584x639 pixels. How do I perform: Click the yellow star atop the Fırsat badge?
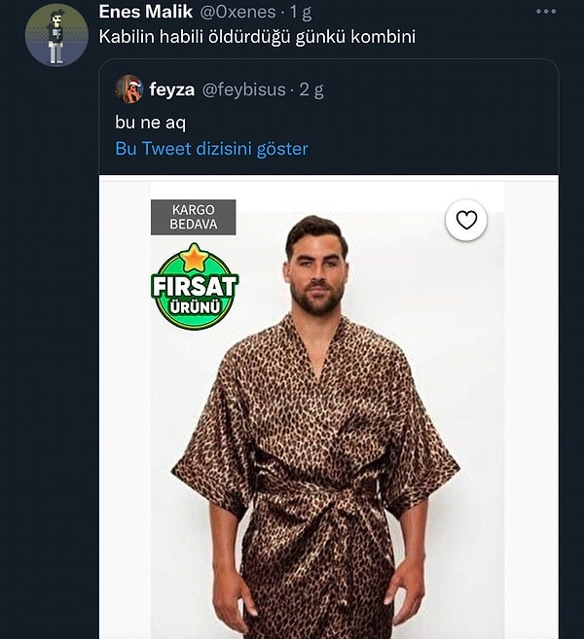pyautogui.click(x=195, y=258)
